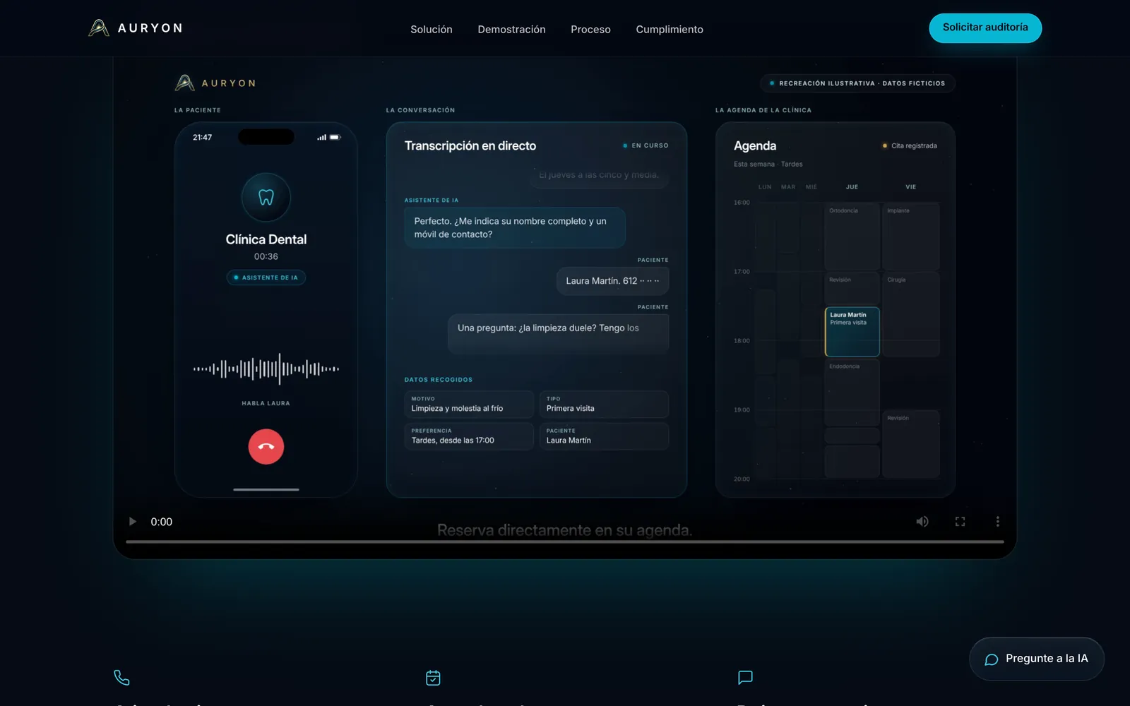Viewport: 1130px width, 706px height.
Task: Click the Limpieza y molestia al frío field
Action: [x=469, y=404]
